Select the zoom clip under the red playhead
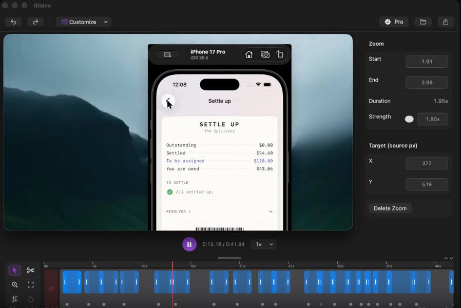The image size is (461, 308). 172,282
